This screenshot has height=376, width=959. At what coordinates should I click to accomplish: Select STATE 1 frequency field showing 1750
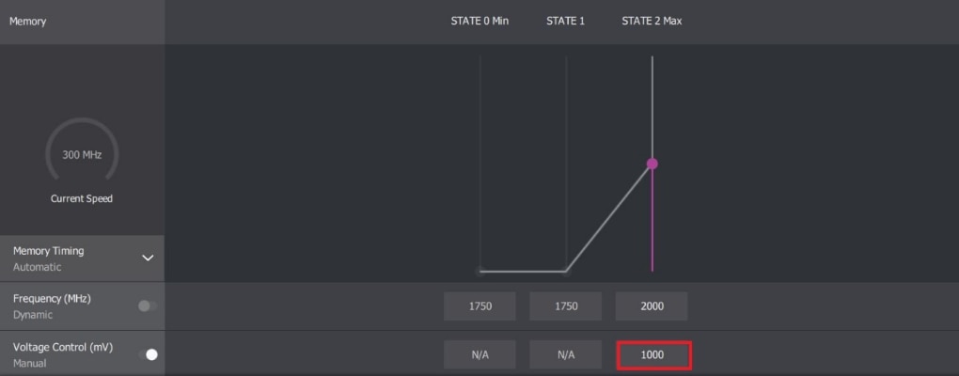pyautogui.click(x=565, y=306)
